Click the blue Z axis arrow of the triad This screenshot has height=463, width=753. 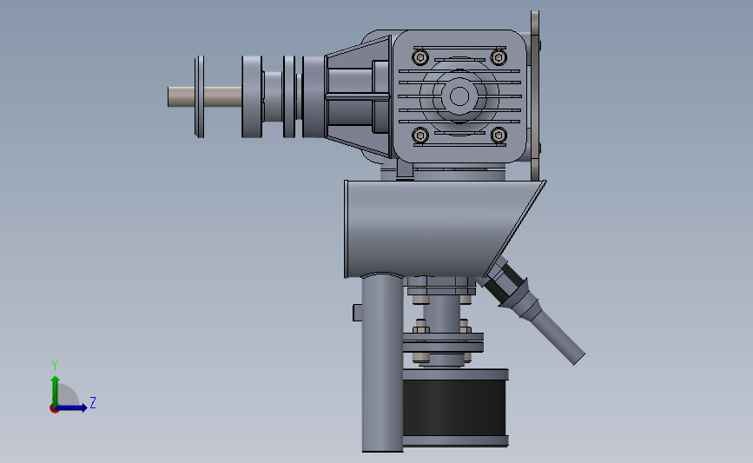(72, 407)
